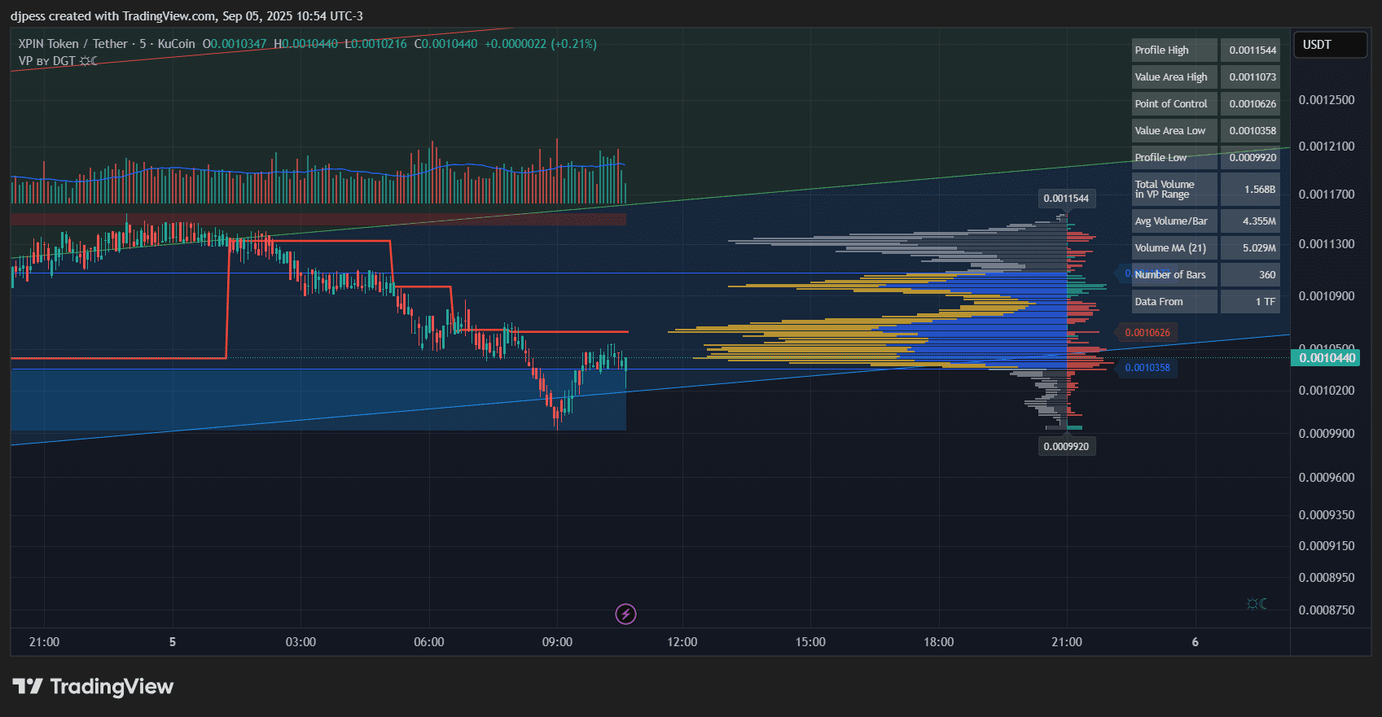
Task: Click the close value C0.0010440 in the legend
Action: (445, 44)
